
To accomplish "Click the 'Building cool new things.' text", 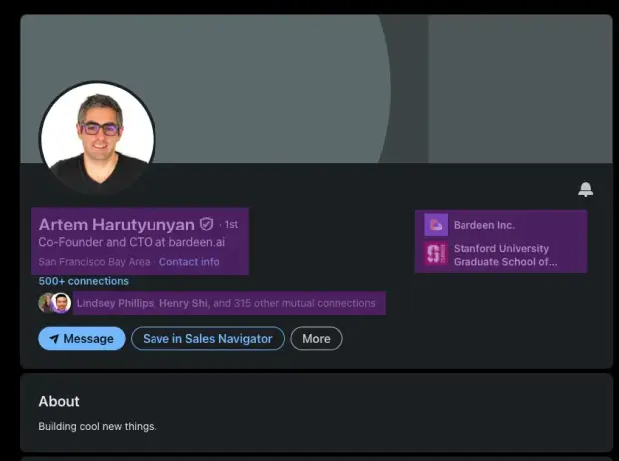I will pyautogui.click(x=97, y=427).
